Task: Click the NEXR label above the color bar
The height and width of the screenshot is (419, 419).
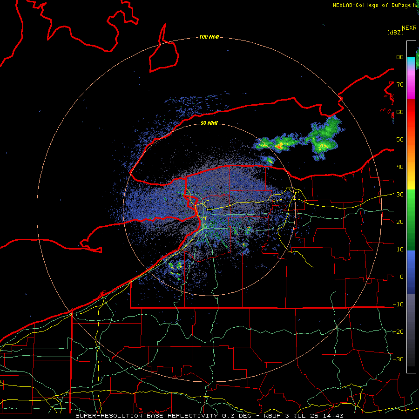Action: click(x=409, y=27)
